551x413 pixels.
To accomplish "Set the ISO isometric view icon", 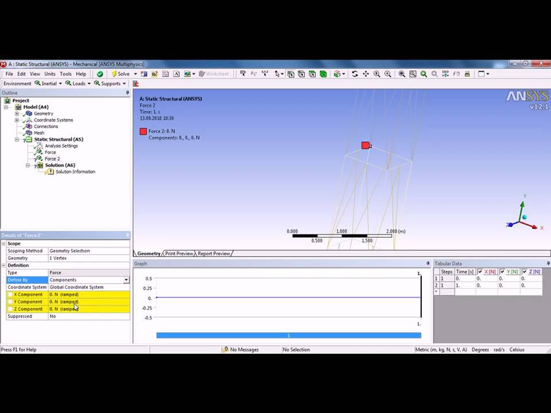I will (445, 74).
